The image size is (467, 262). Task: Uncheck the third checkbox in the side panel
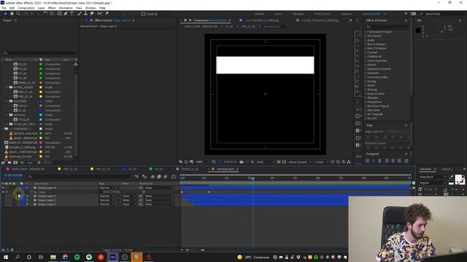point(358,131)
